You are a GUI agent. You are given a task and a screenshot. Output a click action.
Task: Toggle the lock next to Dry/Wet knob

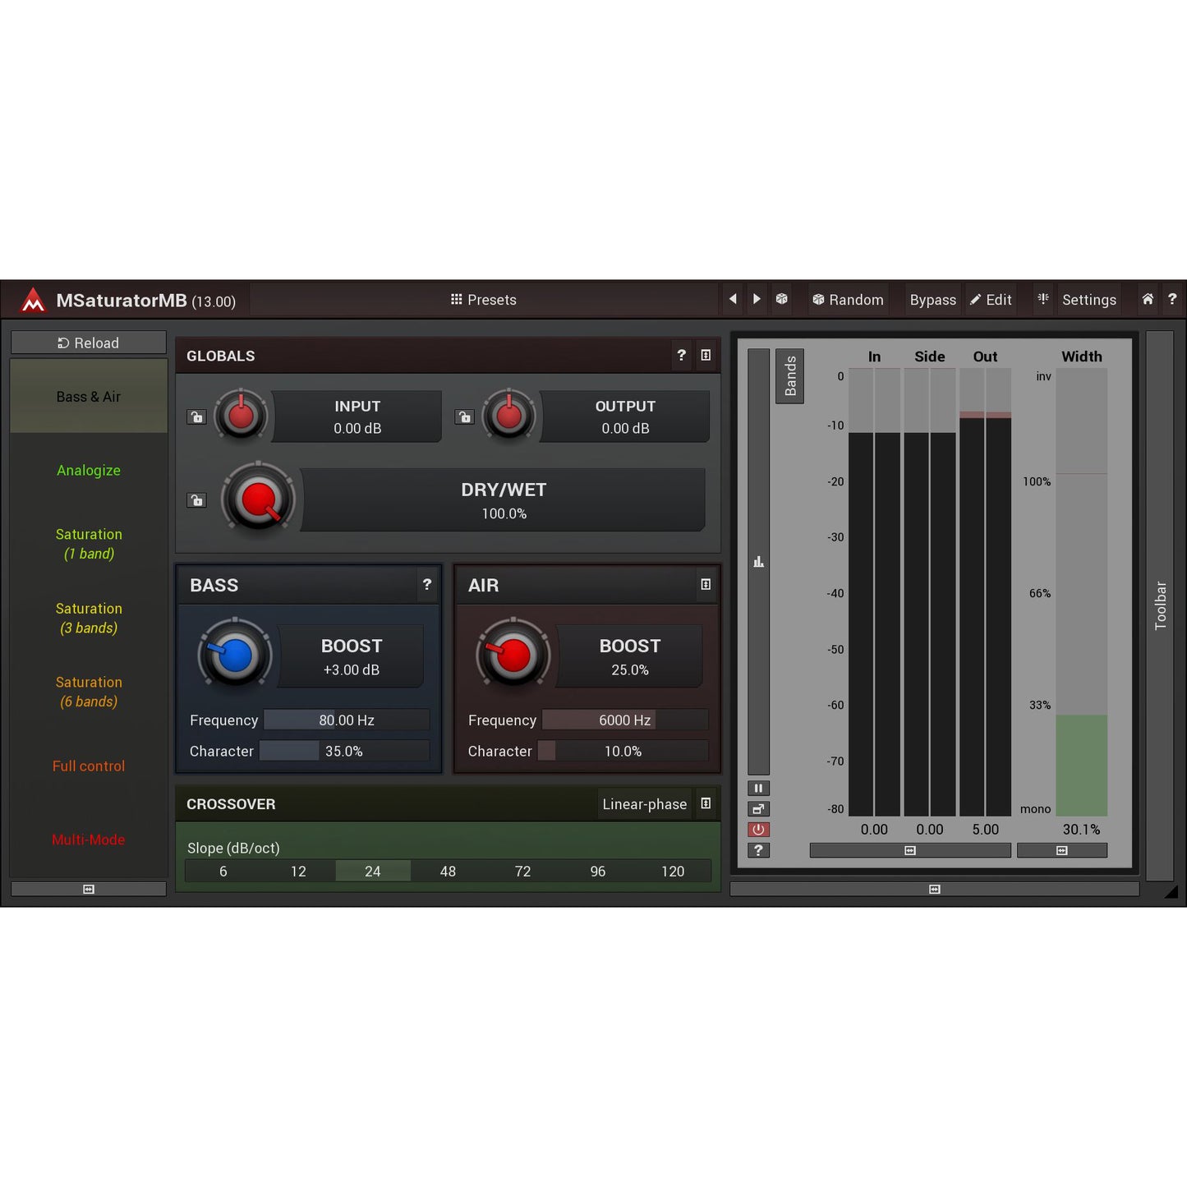click(x=196, y=500)
